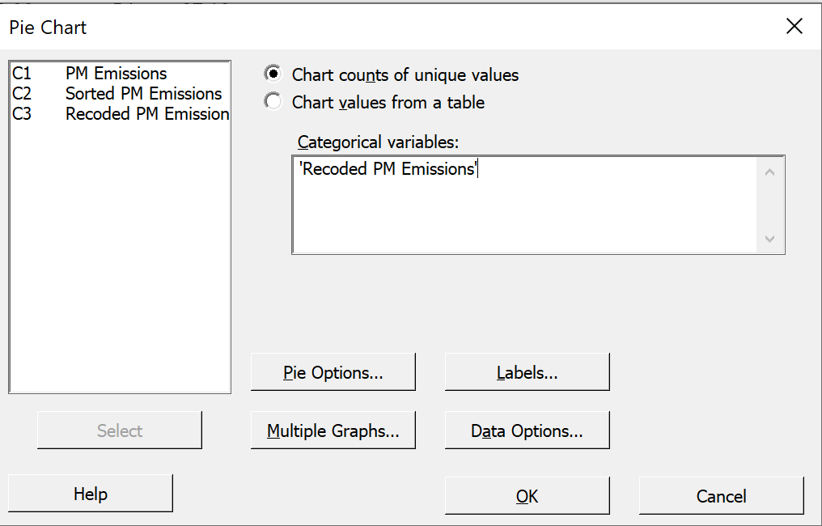Image resolution: width=822 pixels, height=526 pixels.
Task: Confirm with the OK button
Action: 527,495
